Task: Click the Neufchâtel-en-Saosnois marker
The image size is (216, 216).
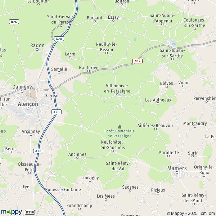Action: pos(113,151)
